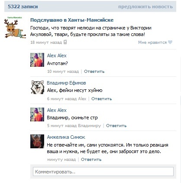Click 'Мне нравится' text
The width and height of the screenshot is (181, 183).
click(x=152, y=42)
